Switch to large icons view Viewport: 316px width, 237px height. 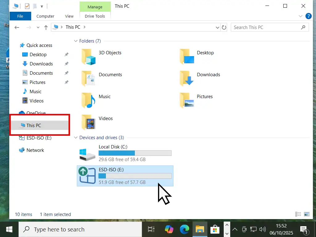pyautogui.click(x=306, y=214)
